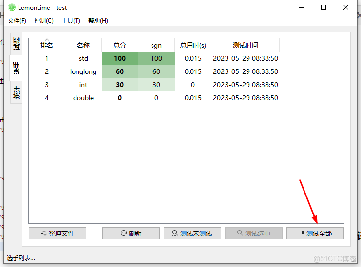This screenshot has height=267, width=361.
Task: Close the LemonLime window
Action: [346, 8]
